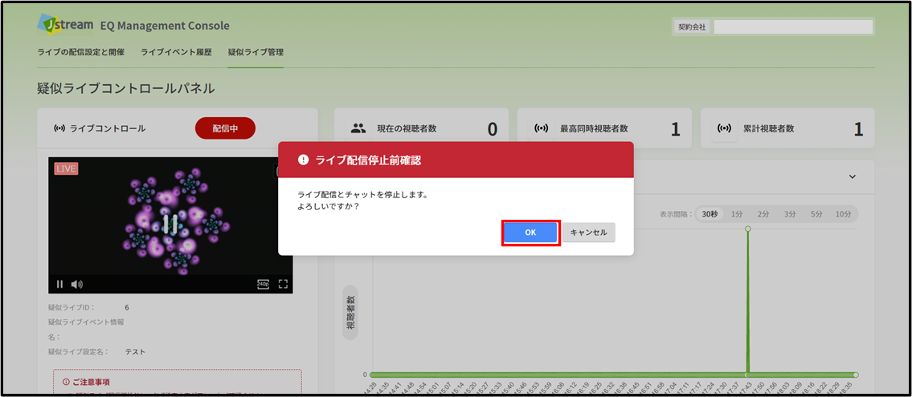912x397 pixels.
Task: Click the 最高同時視聴者数 broadcast icon
Action: click(541, 128)
